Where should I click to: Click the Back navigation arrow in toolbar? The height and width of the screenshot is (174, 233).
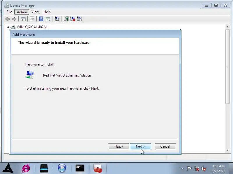coord(8,19)
